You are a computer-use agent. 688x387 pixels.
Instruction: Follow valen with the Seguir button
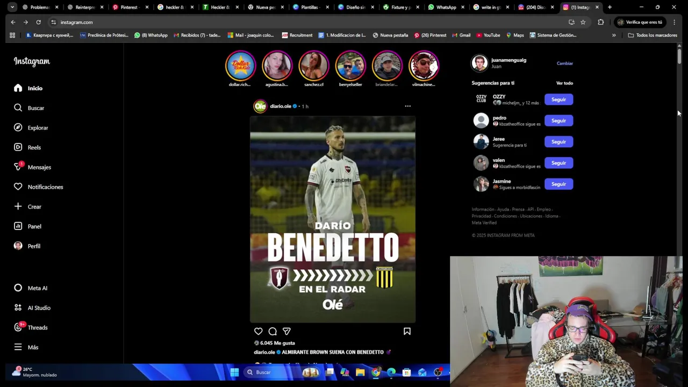pyautogui.click(x=558, y=163)
